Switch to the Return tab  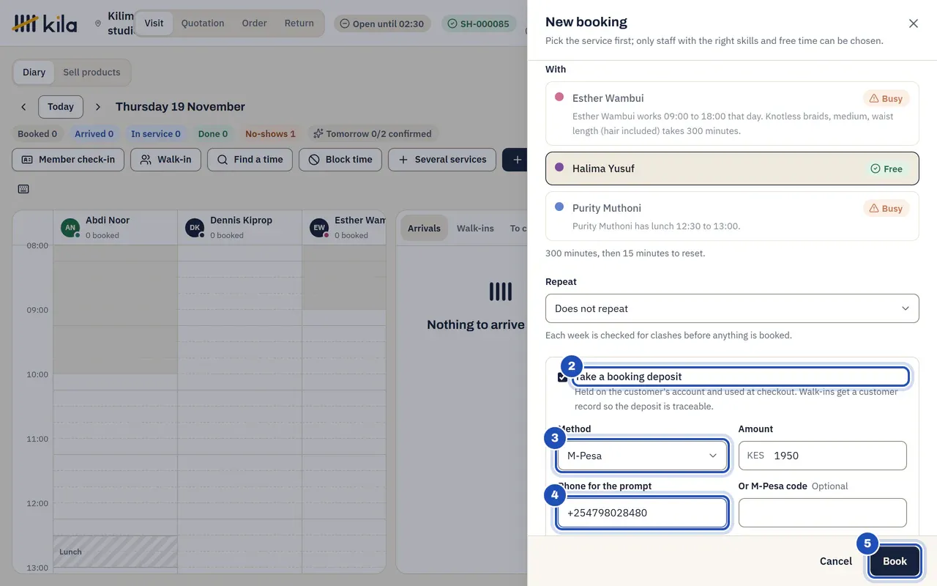point(299,23)
